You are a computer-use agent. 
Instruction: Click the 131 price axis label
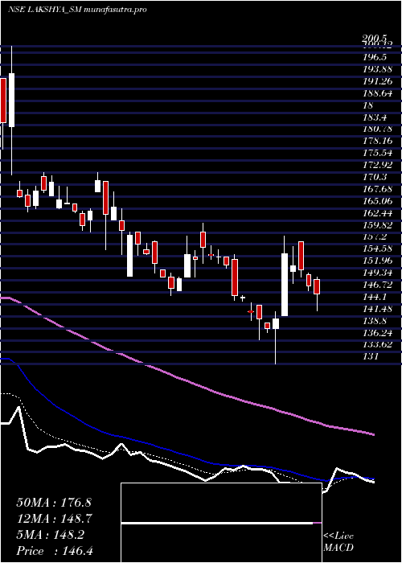tap(371, 356)
